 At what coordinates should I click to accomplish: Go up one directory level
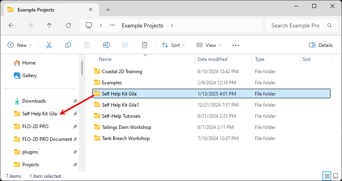click(x=49, y=25)
